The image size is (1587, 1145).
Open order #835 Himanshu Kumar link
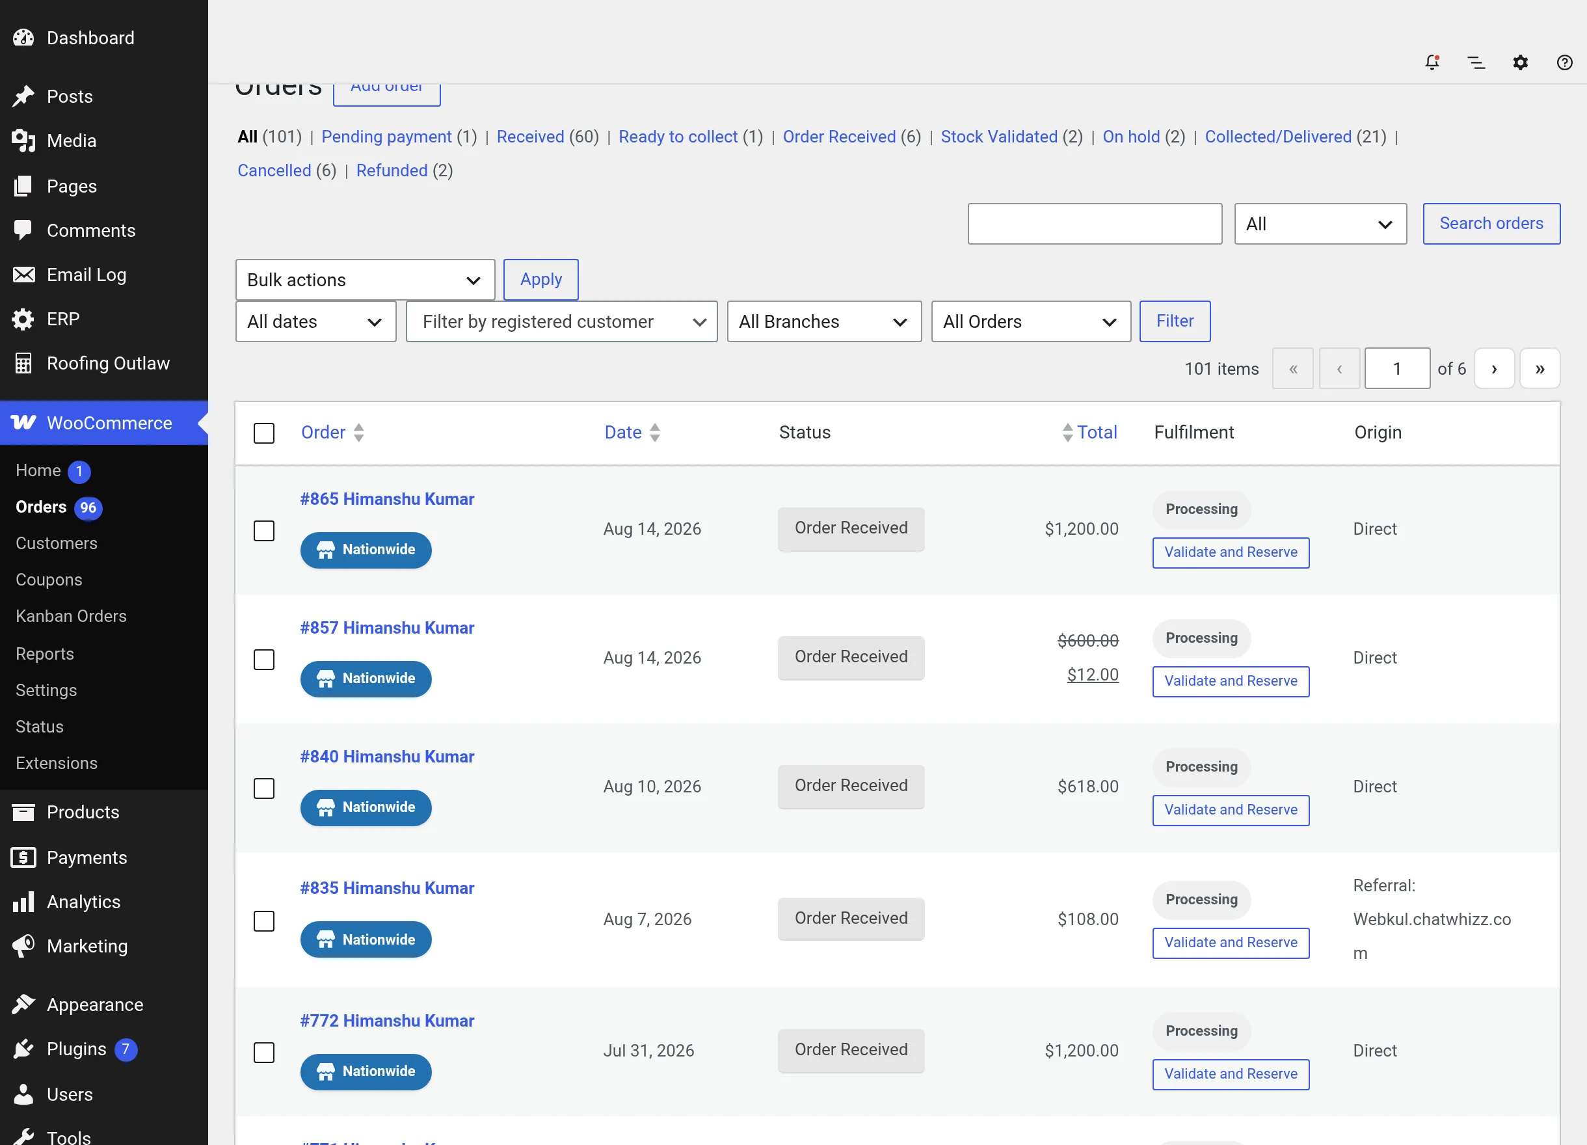387,888
